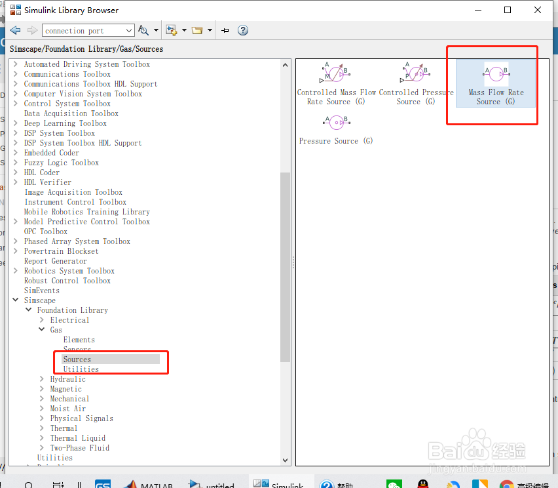Viewport: 558px width, 488px height.
Task: Open Chrome from the taskbar
Action: click(x=506, y=485)
